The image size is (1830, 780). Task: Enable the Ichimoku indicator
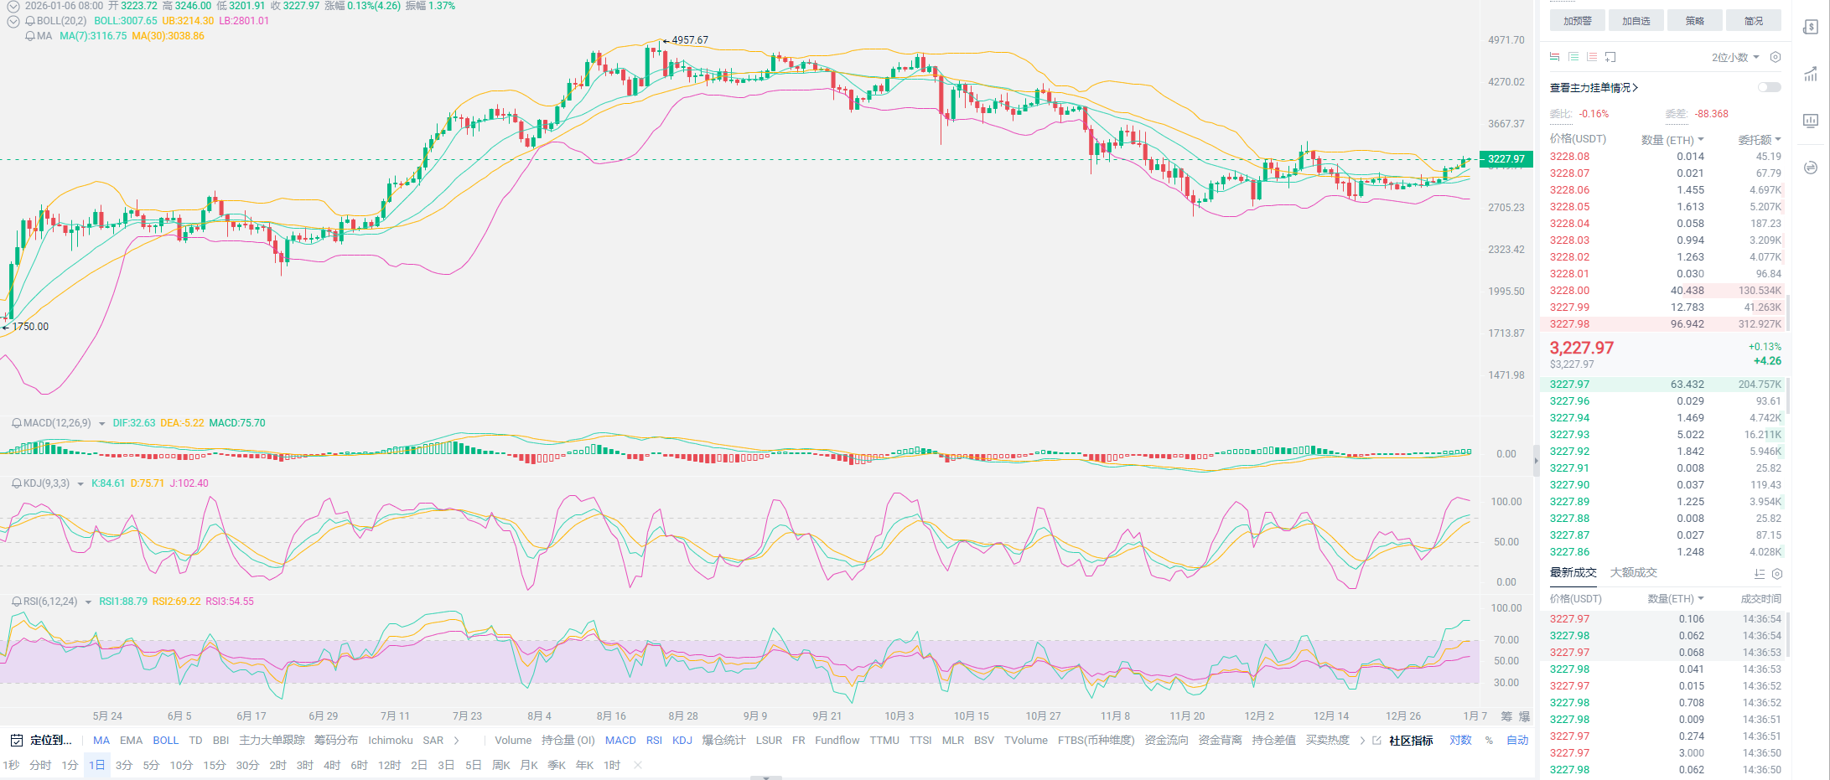390,740
